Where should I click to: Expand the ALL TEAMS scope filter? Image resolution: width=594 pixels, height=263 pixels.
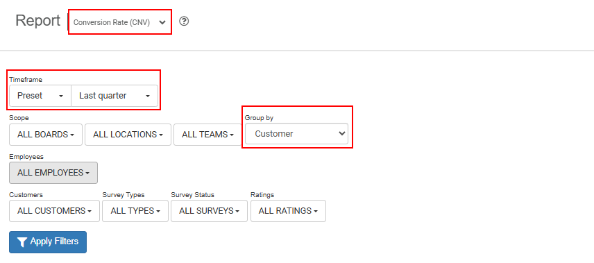click(207, 135)
